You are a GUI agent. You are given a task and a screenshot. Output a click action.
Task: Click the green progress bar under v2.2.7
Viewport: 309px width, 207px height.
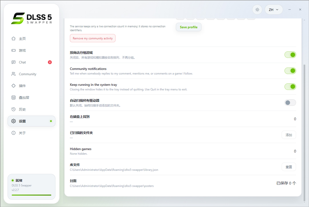point(31,195)
